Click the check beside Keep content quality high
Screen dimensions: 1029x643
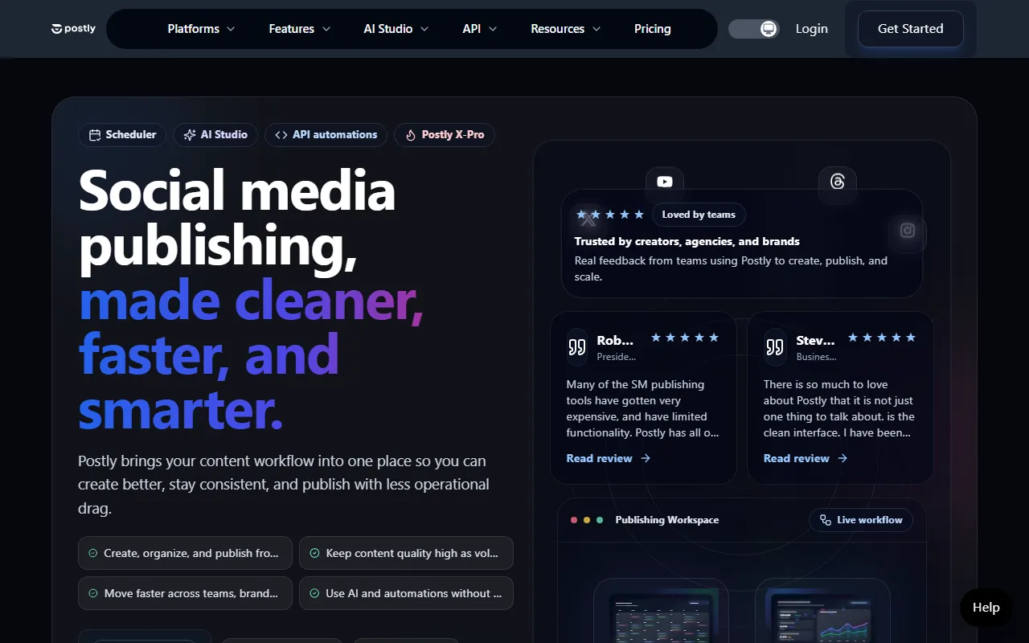[314, 553]
